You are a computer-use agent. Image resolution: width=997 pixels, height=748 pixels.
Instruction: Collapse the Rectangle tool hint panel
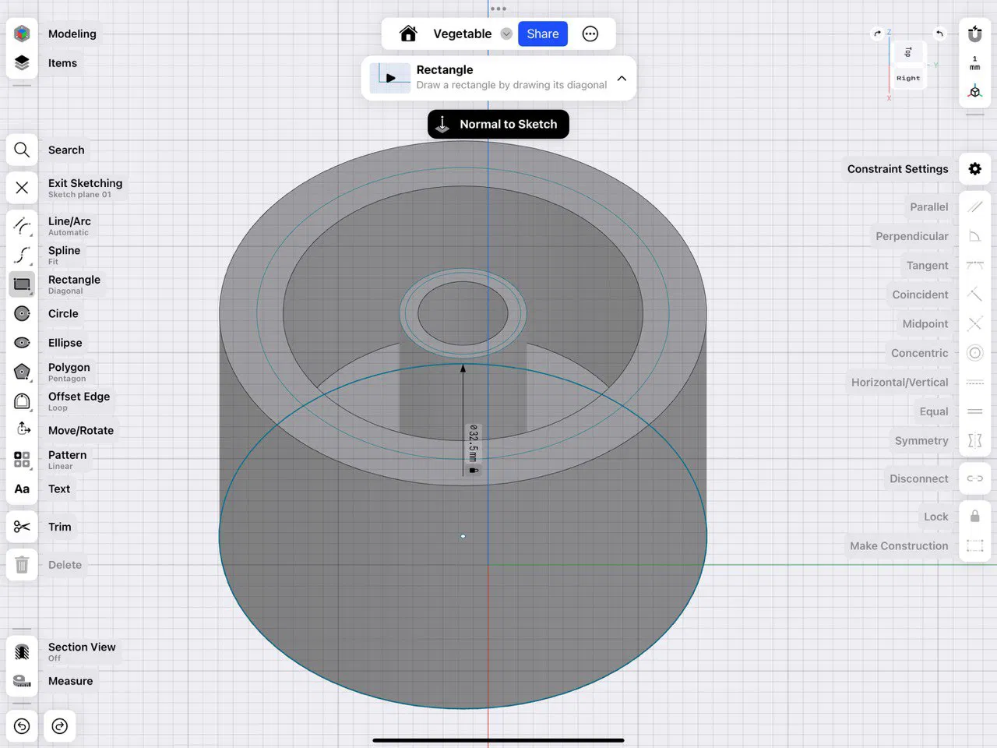(x=622, y=78)
